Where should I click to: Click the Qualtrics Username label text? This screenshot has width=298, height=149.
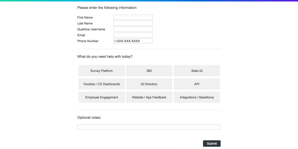click(91, 29)
